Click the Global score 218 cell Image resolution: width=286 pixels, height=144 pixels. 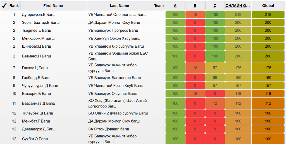click(268, 14)
